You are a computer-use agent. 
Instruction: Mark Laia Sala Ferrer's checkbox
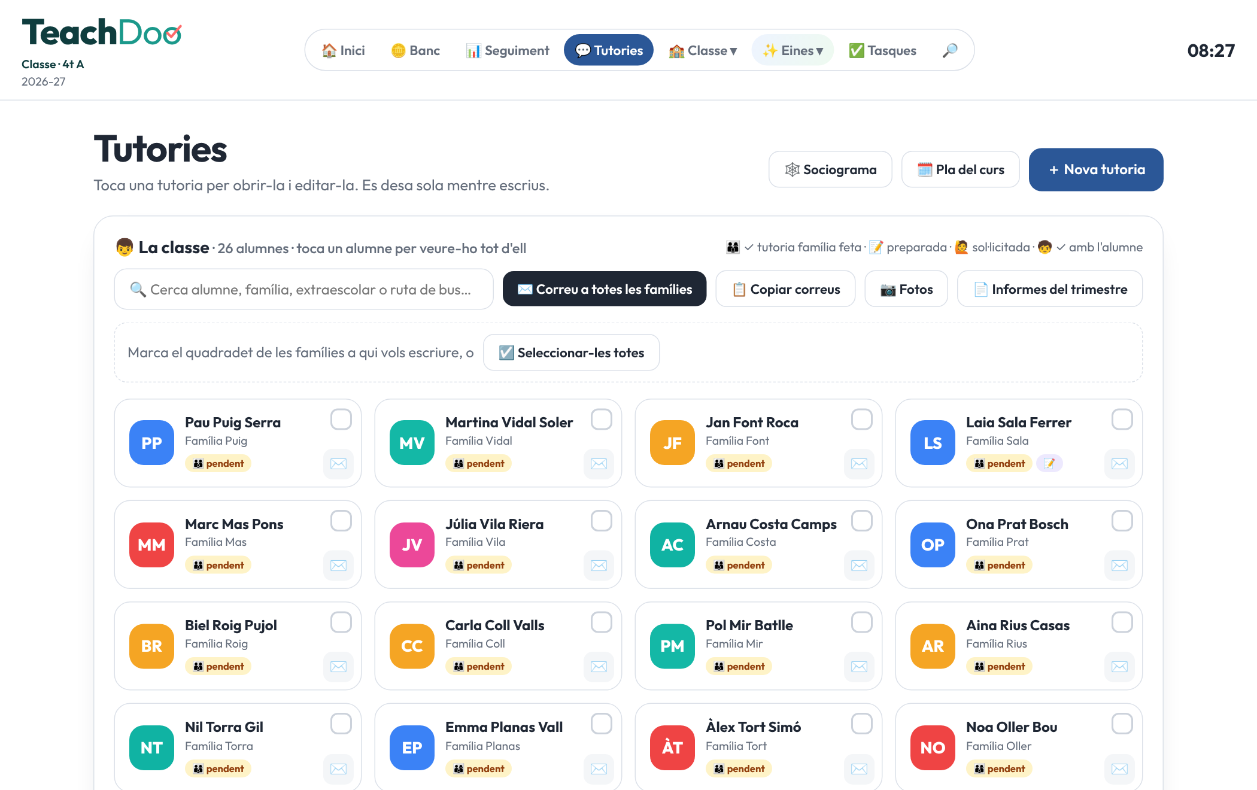pos(1122,420)
